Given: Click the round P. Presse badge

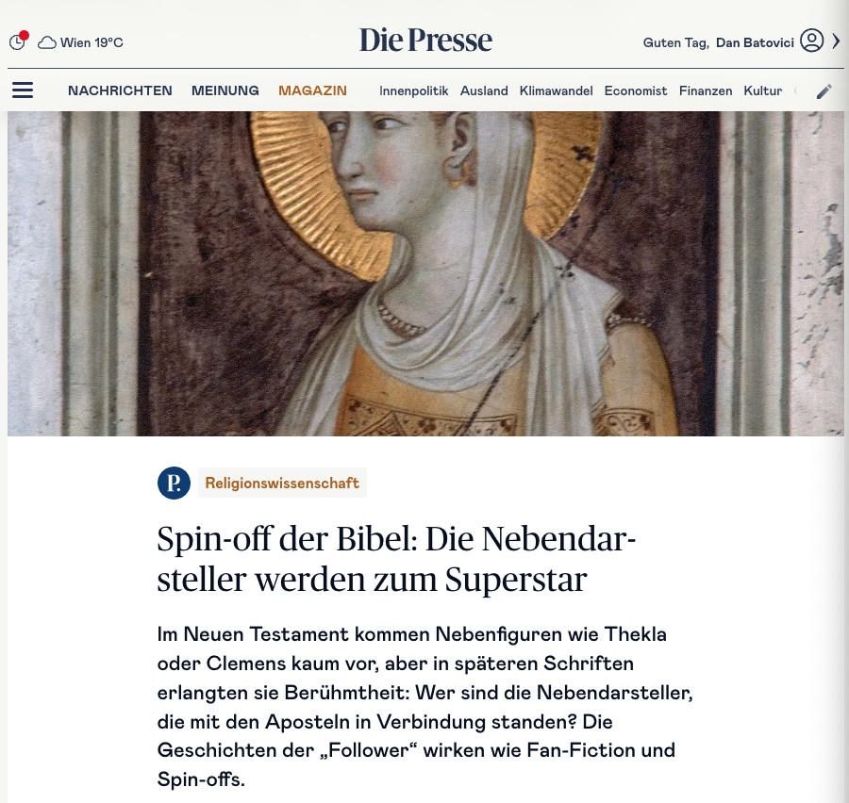Looking at the screenshot, I should tap(174, 483).
